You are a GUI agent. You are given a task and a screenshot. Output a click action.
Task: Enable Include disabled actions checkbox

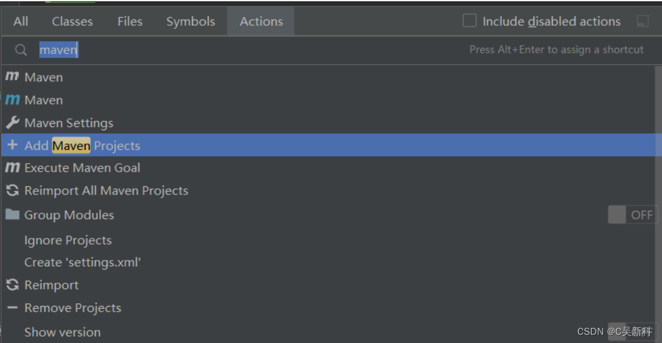point(470,21)
